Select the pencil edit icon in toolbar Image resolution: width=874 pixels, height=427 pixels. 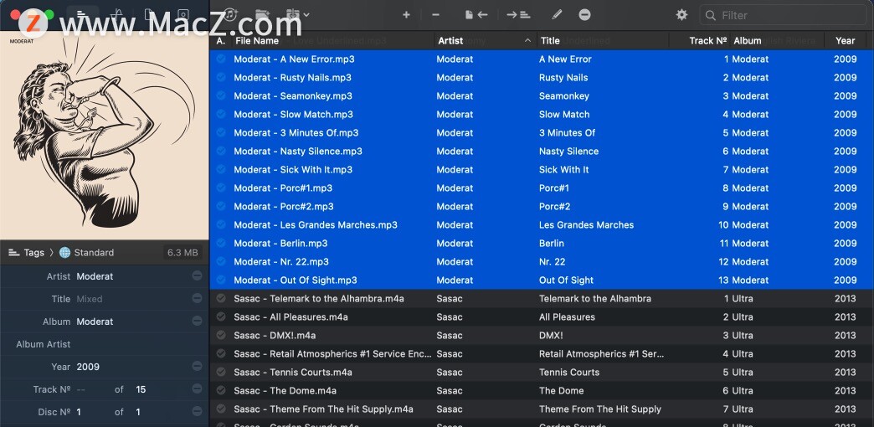pyautogui.click(x=557, y=15)
